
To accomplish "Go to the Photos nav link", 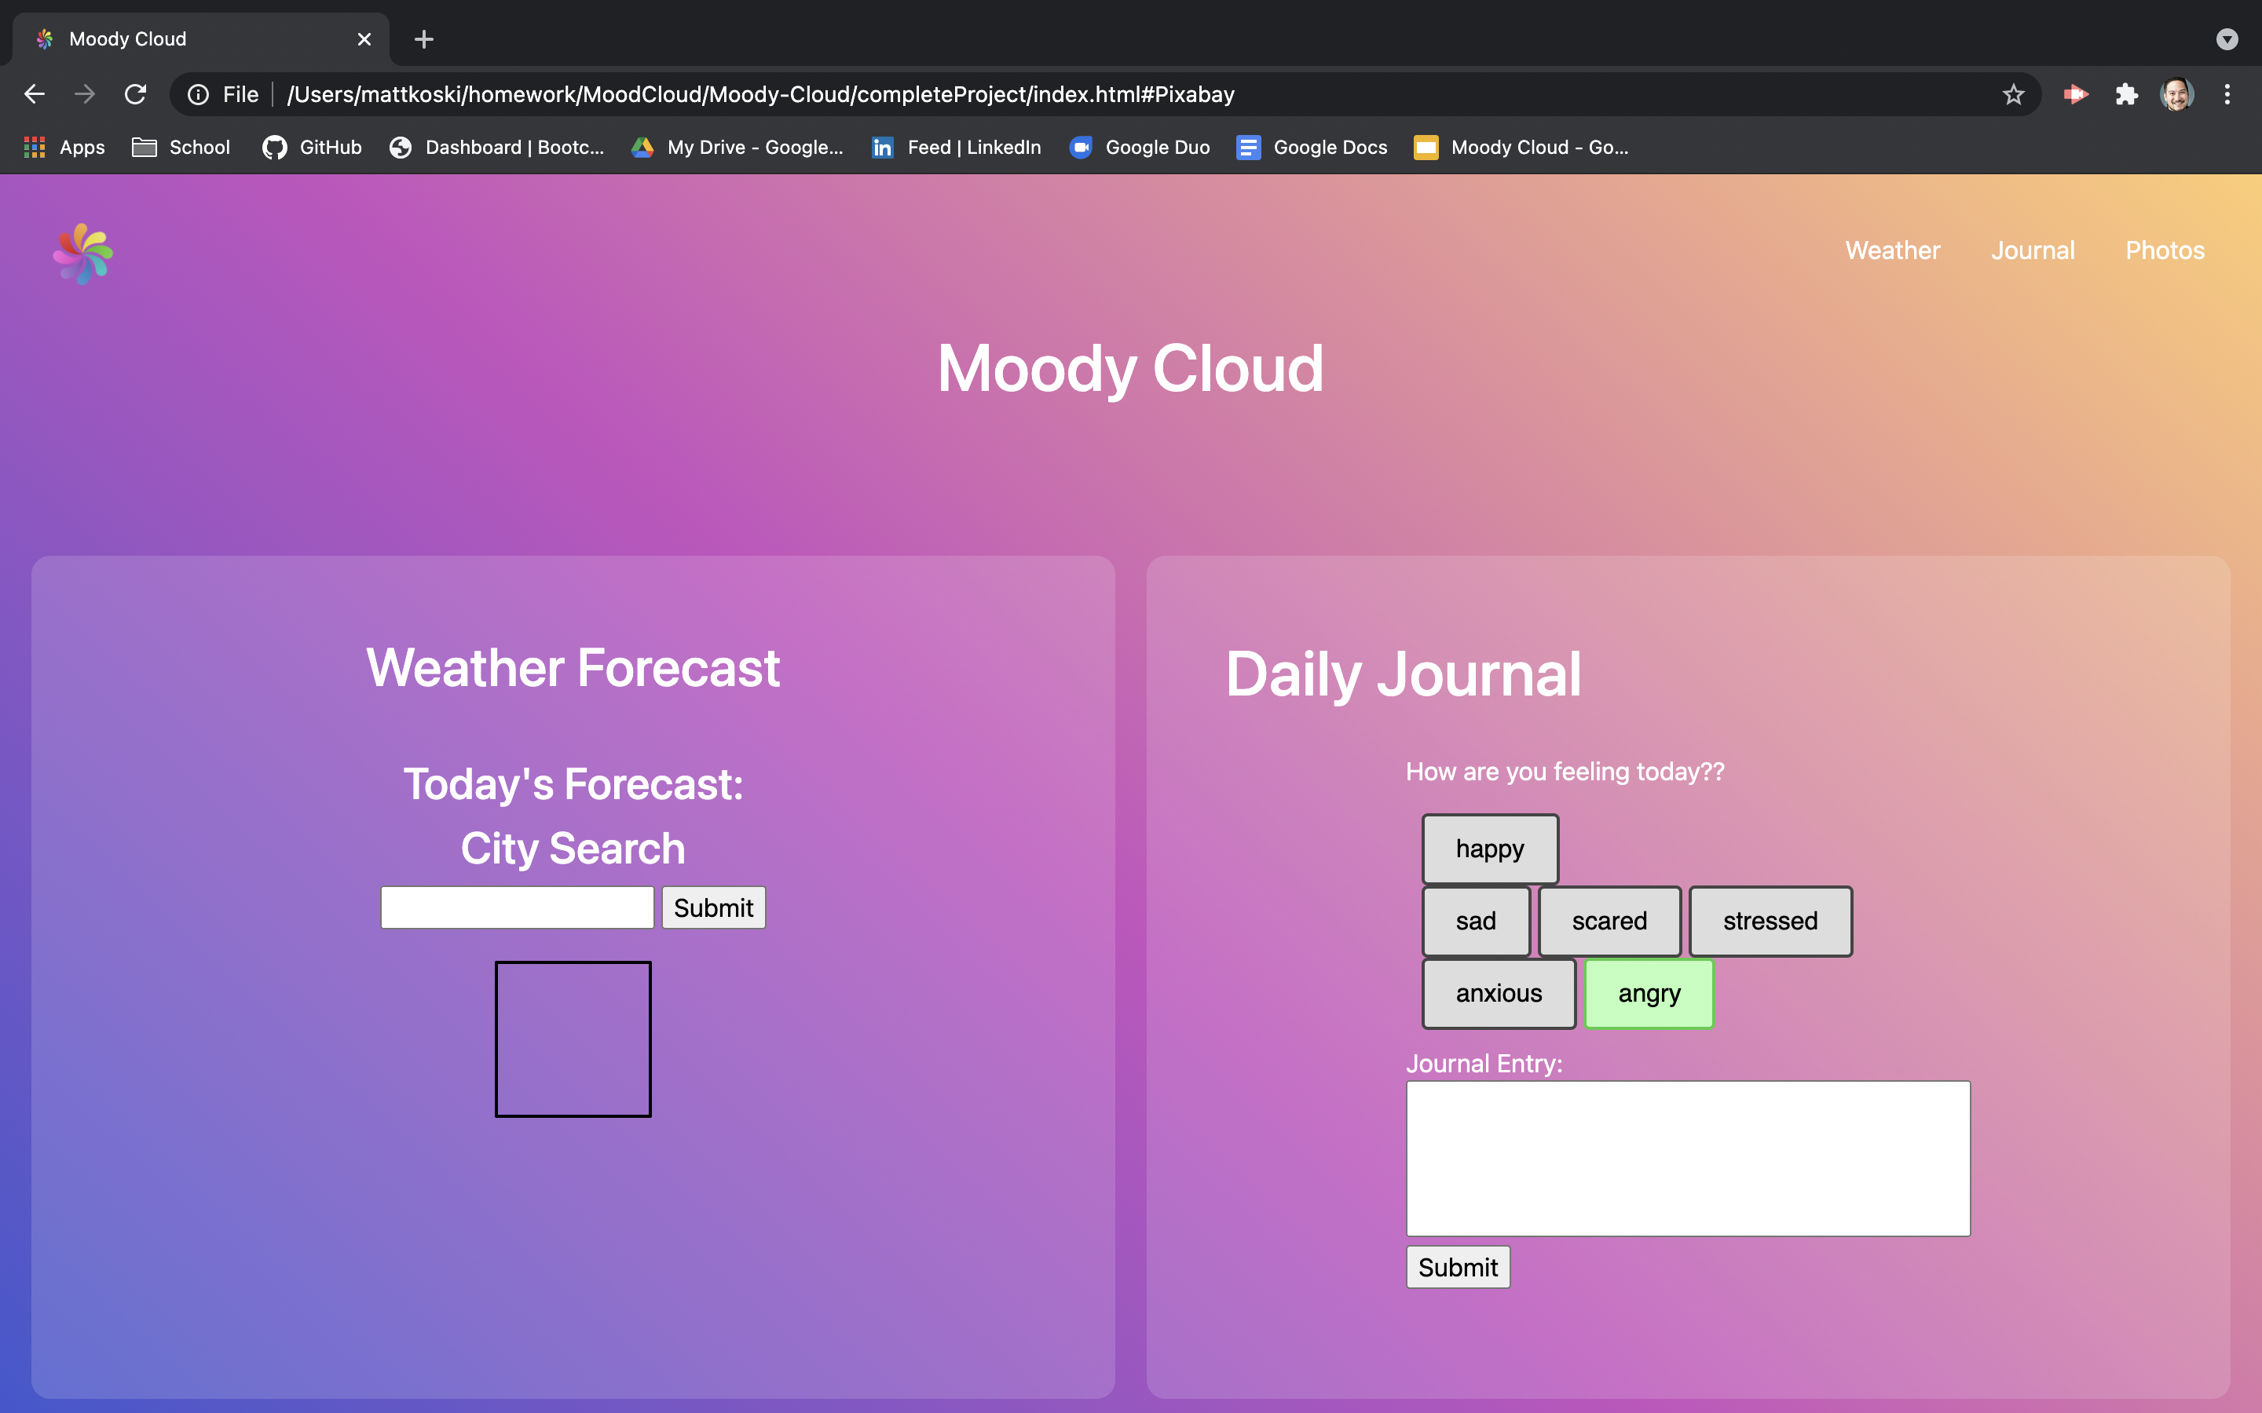I will click(2165, 250).
